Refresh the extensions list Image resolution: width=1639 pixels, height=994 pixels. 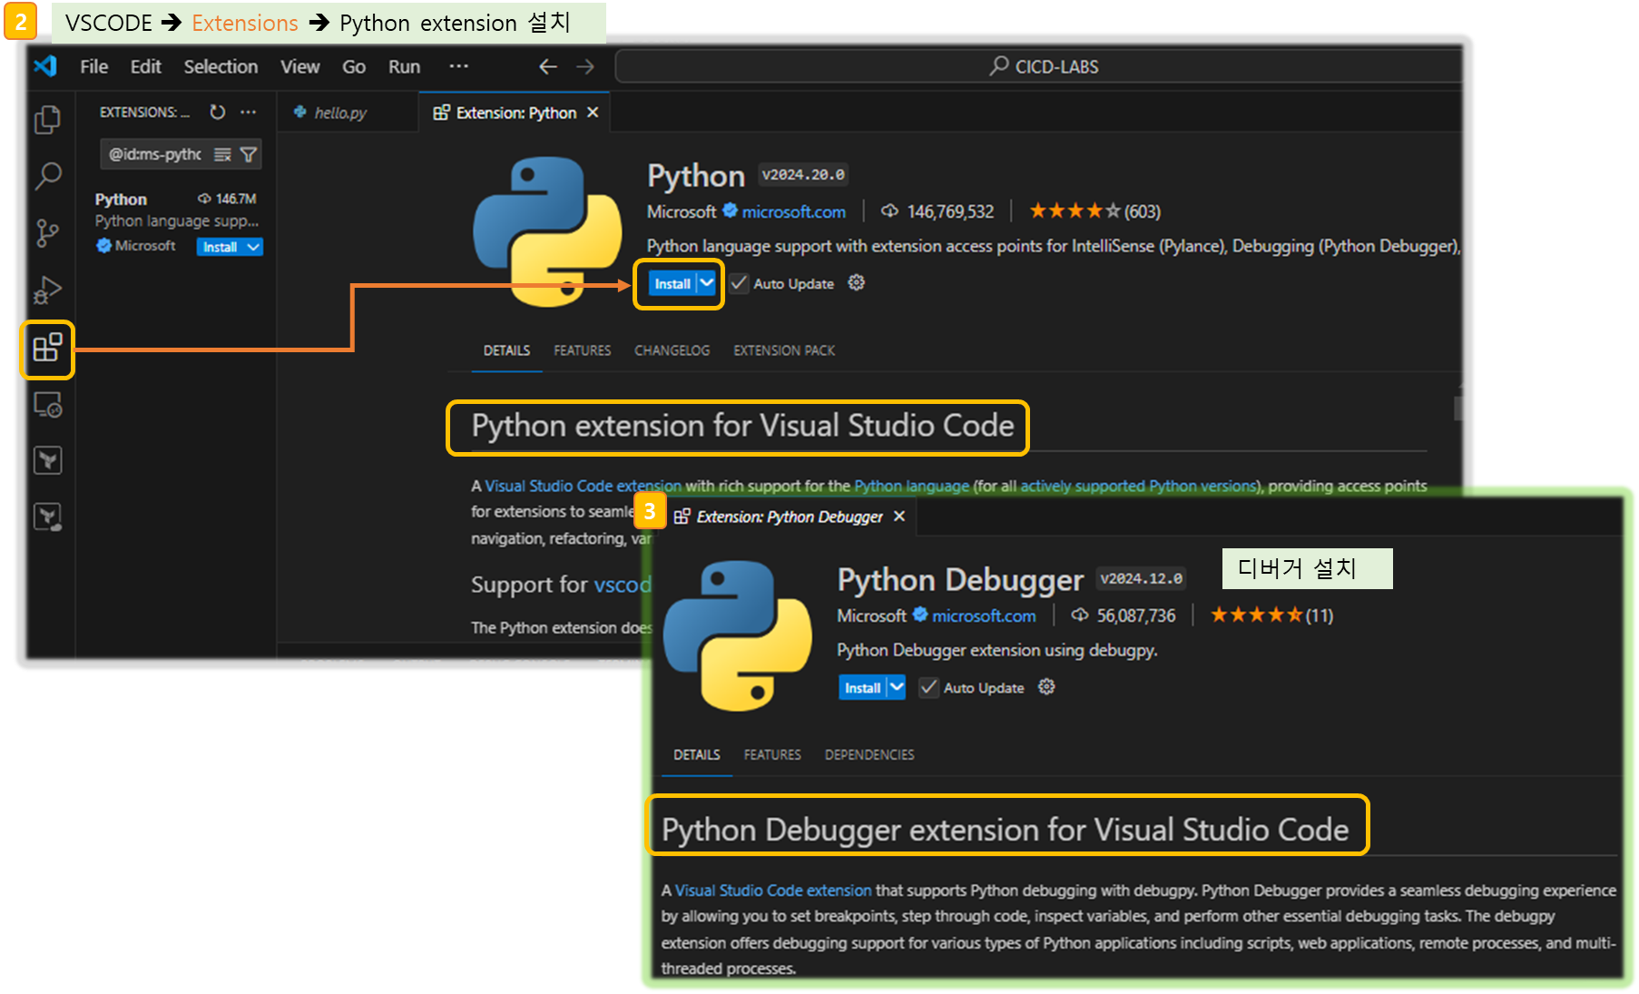[218, 112]
